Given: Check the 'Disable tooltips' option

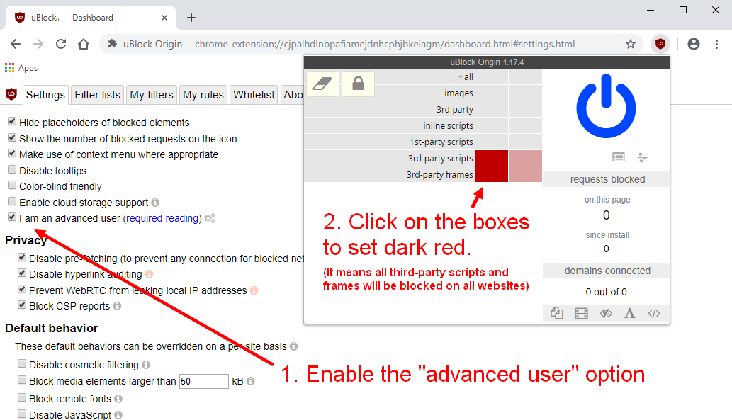Looking at the screenshot, I should click(x=11, y=170).
